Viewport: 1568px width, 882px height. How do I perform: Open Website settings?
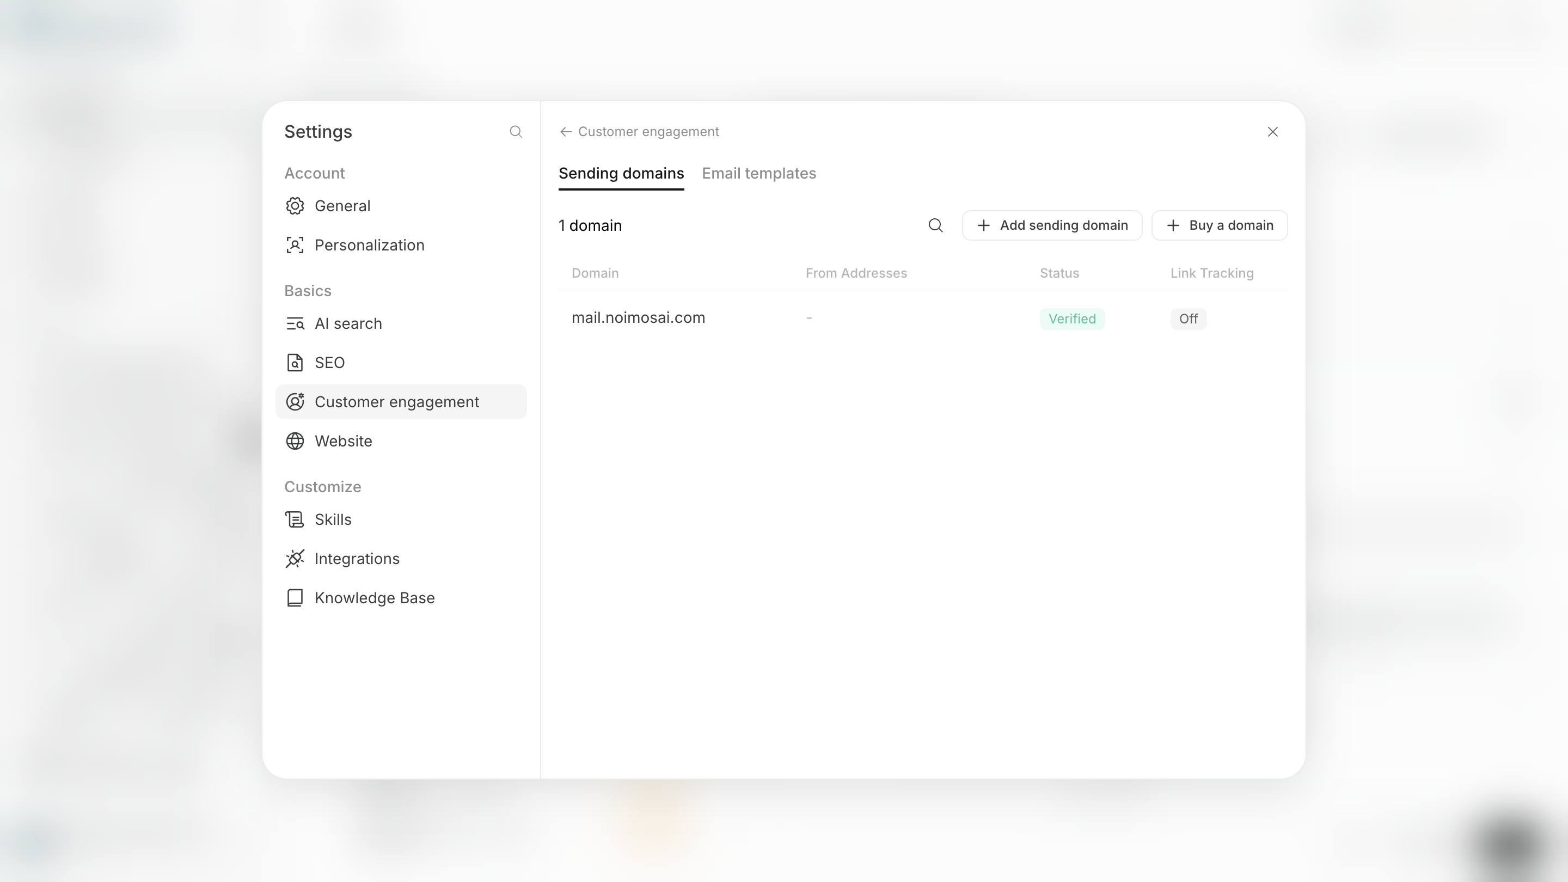(x=401, y=442)
